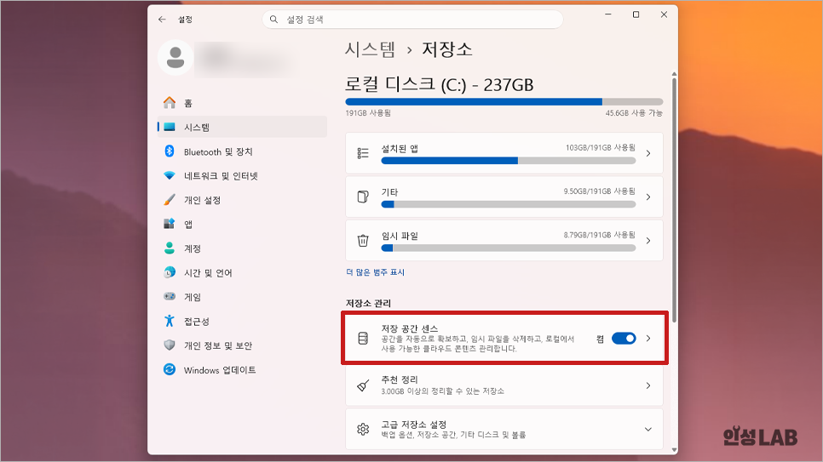Screen dimensions: 823x462
Task: Click 시스템 breadcrumb link
Action: pyautogui.click(x=370, y=49)
